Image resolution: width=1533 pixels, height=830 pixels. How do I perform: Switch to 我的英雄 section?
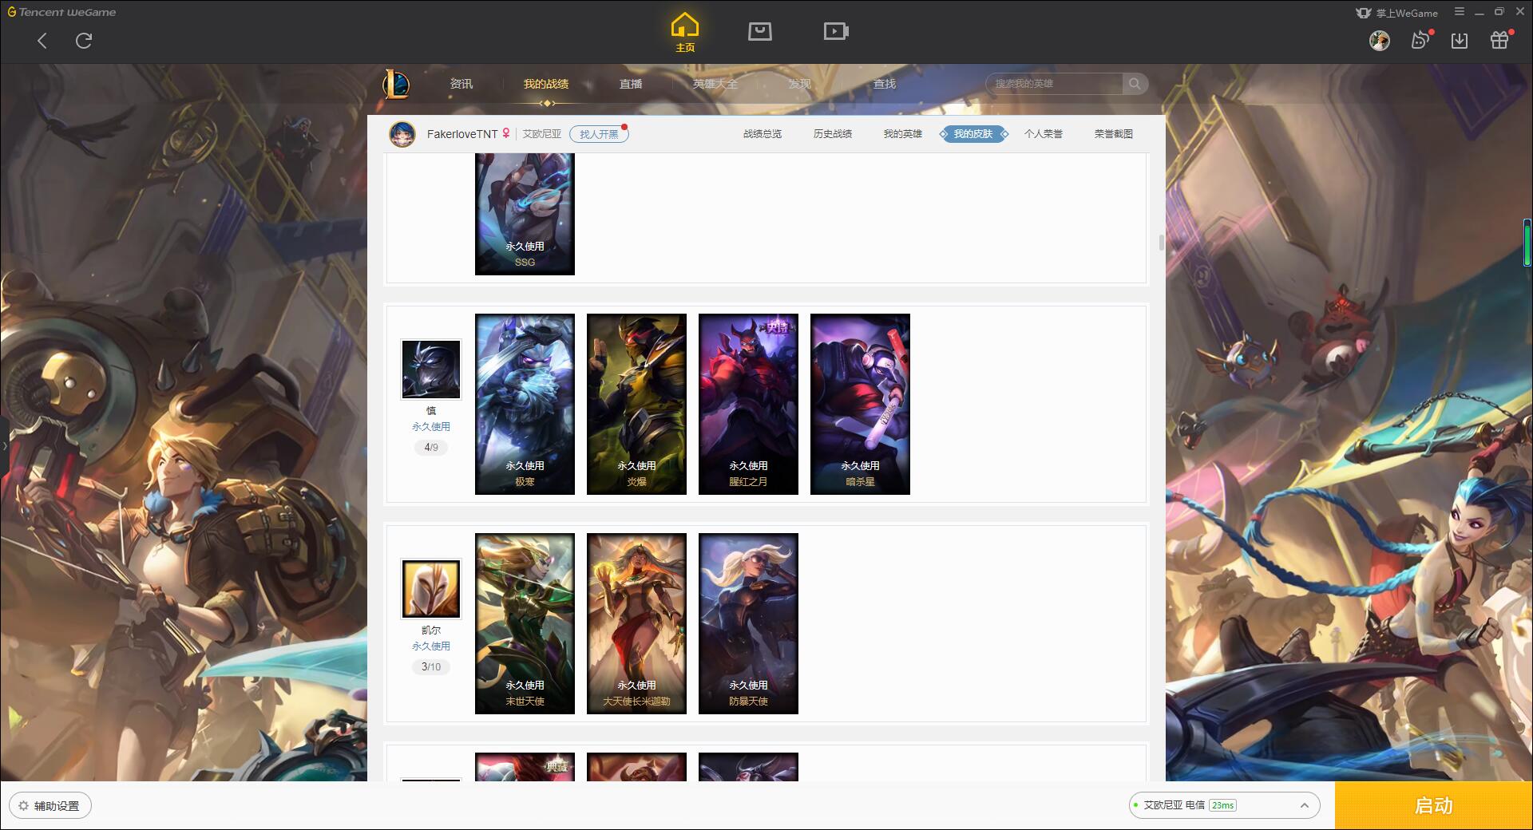pos(903,134)
